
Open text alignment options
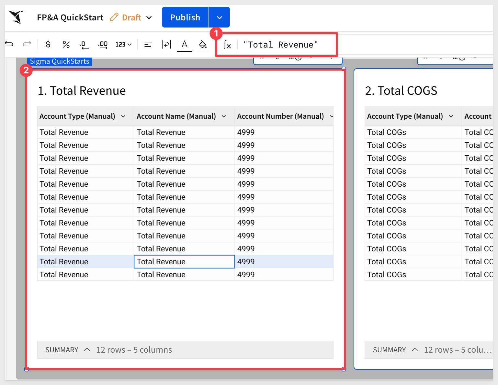pyautogui.click(x=148, y=44)
